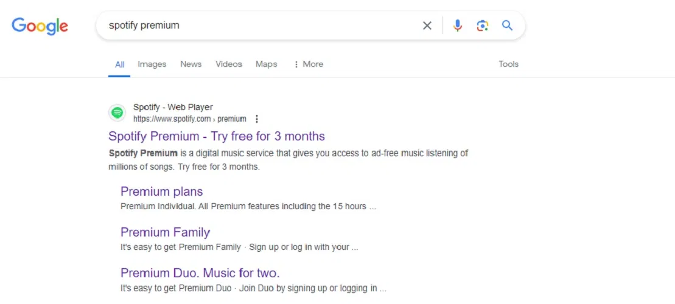
Task: Click snippet text starting 'Spotify Premium is a digital'
Action: [289, 159]
